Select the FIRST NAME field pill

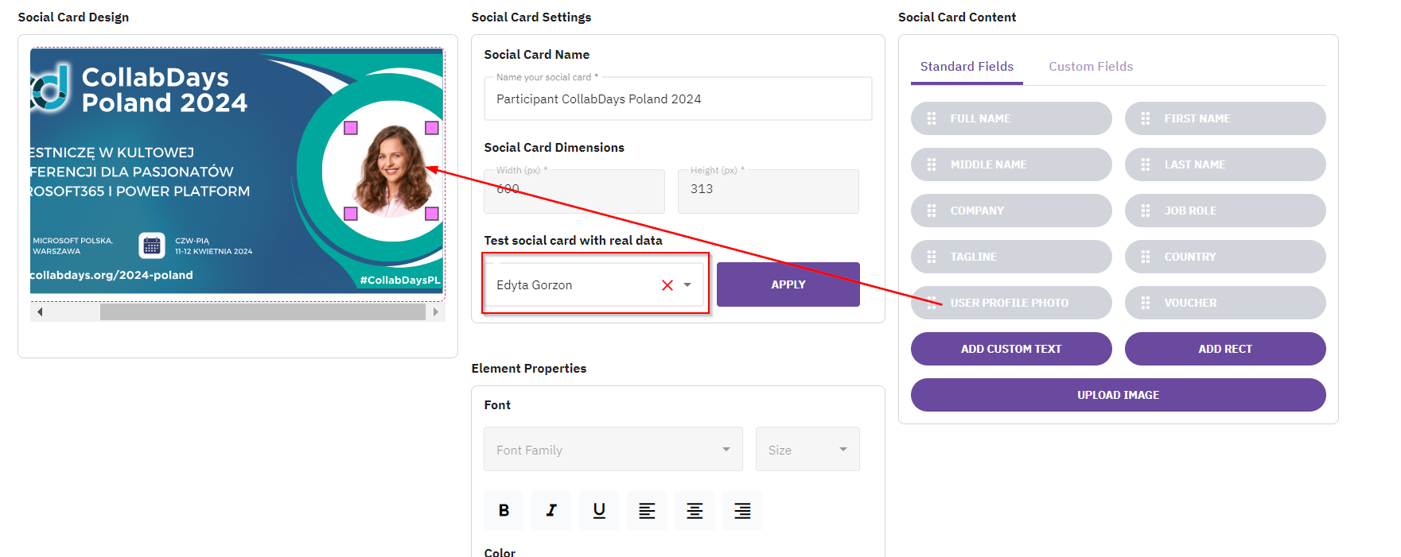pyautogui.click(x=1225, y=118)
